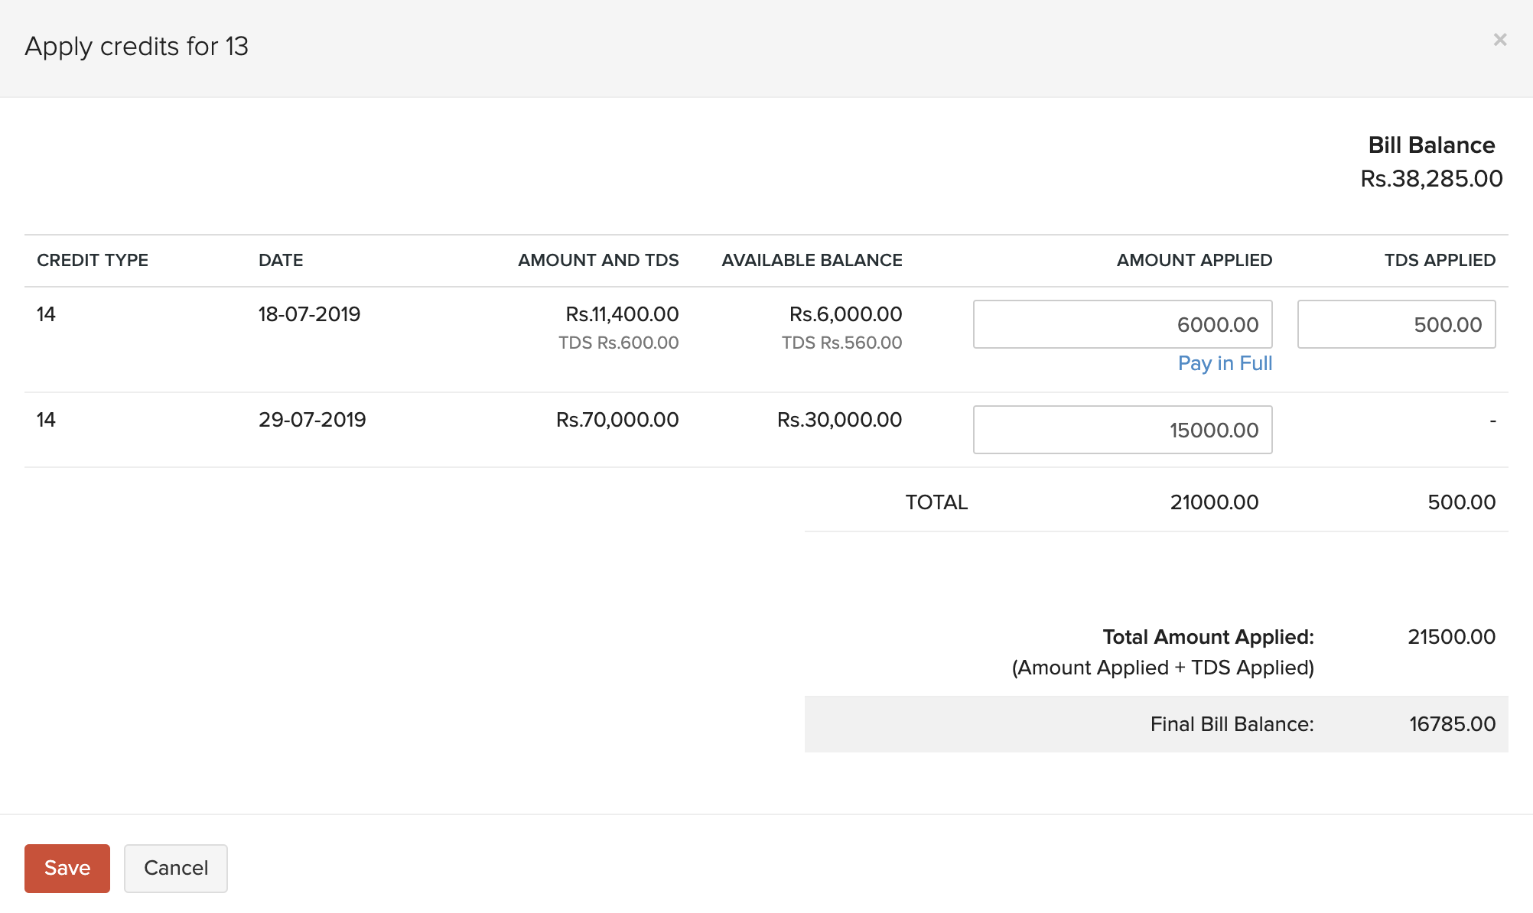This screenshot has height=913, width=1533.
Task: Click the Bill Balance Rs.38,285.00 text
Action: coord(1431,179)
